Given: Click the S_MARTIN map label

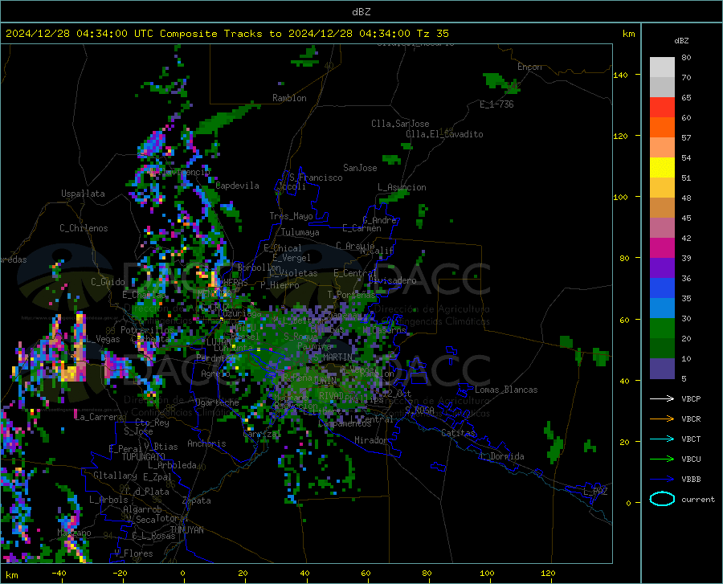Looking at the screenshot, I should (x=333, y=357).
